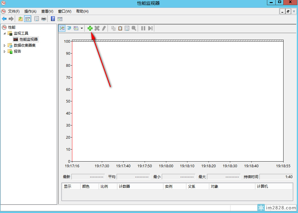298x213 pixels.
Task: Click the 计数器 column header
Action: [x=140, y=187]
